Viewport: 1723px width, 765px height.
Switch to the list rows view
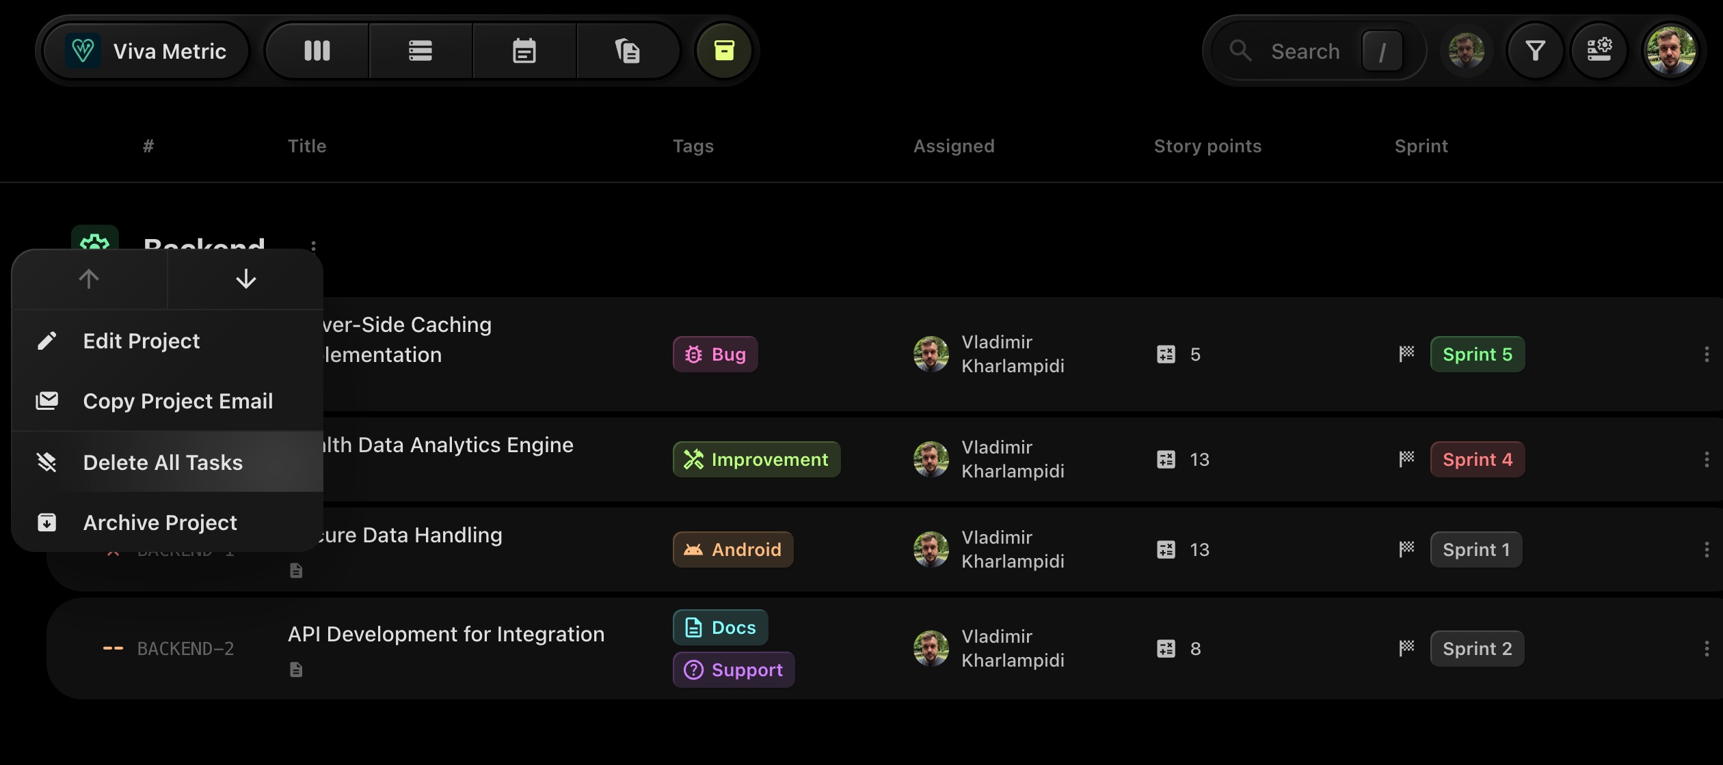coord(420,51)
